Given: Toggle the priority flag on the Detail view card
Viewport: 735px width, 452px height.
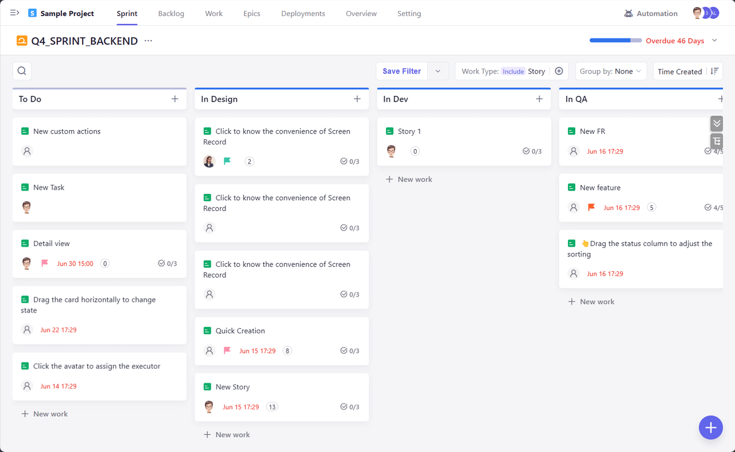Looking at the screenshot, I should (x=45, y=263).
